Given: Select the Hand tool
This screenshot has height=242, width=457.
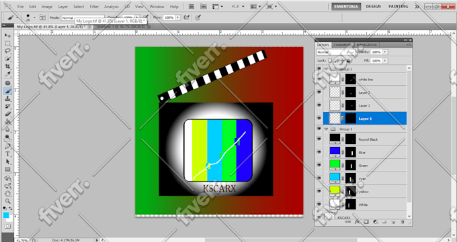Looking at the screenshot, I should click(7, 194).
